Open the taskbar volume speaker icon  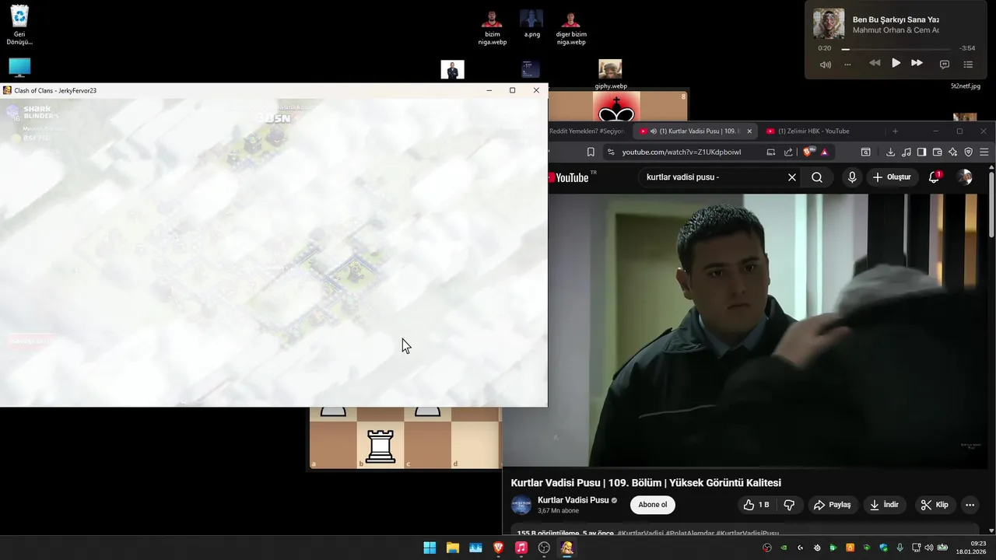[929, 548]
